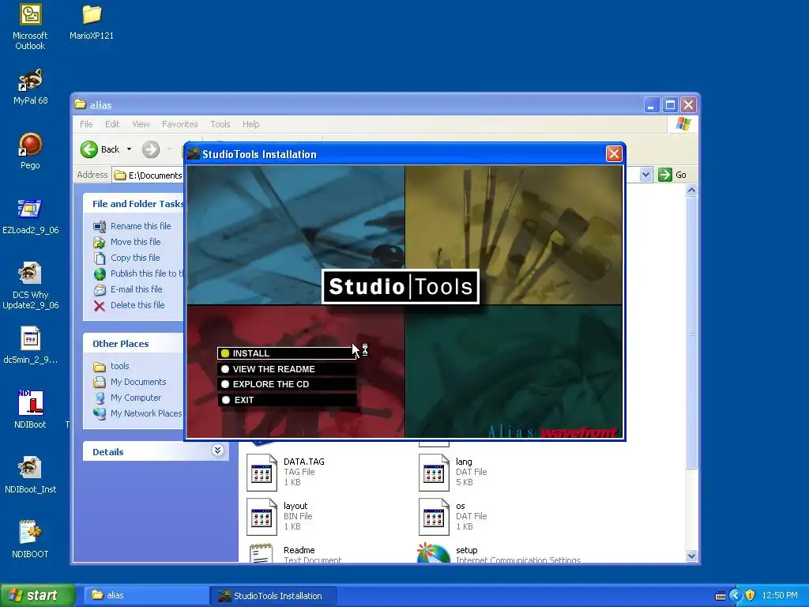Collapse File and Folder Tasks header

(133, 203)
